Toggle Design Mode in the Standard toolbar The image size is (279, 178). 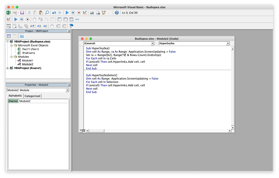[x=85, y=13]
